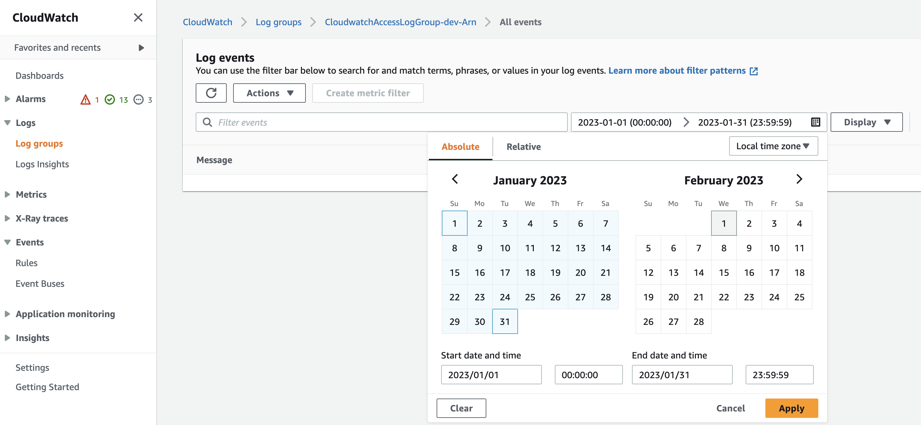This screenshot has height=425, width=921.
Task: Click the alarm warning triangle icon
Action: click(x=86, y=99)
